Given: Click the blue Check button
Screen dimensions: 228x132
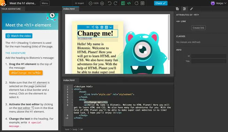Looking at the screenshot, I should tap(161, 3).
